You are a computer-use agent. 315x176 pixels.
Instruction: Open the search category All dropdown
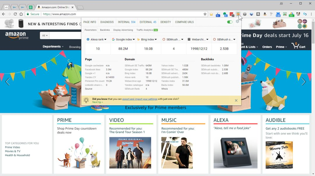[x=45, y=36]
